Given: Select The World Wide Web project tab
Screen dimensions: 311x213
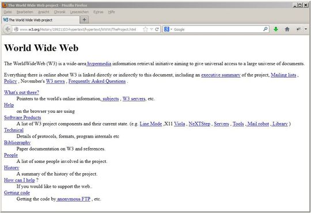Looking at the screenshot, I should tap(41, 20).
